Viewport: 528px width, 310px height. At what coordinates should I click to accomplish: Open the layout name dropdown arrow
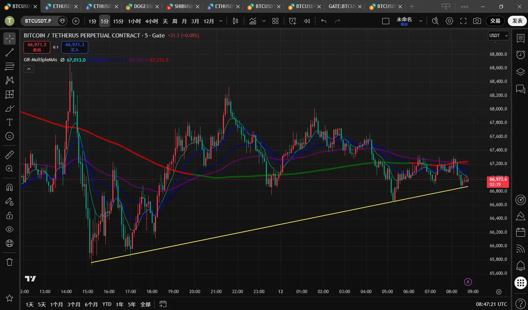(x=421, y=21)
